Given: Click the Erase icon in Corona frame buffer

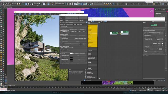Looking at the screenshot, I should pyautogui.click(x=35, y=14).
